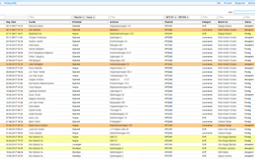
Task: Remove the Stjørdal filter tag
Action: pyautogui.click(x=83, y=17)
